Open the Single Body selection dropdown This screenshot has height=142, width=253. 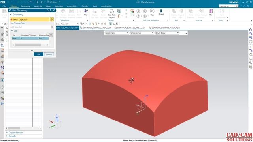click(x=167, y=33)
